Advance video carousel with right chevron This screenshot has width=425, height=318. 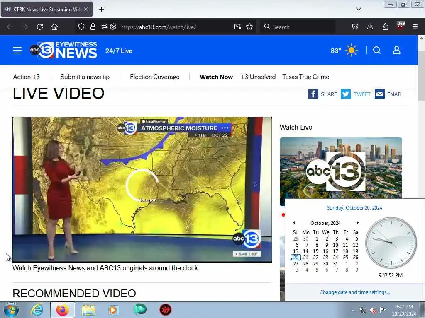pyautogui.click(x=255, y=184)
